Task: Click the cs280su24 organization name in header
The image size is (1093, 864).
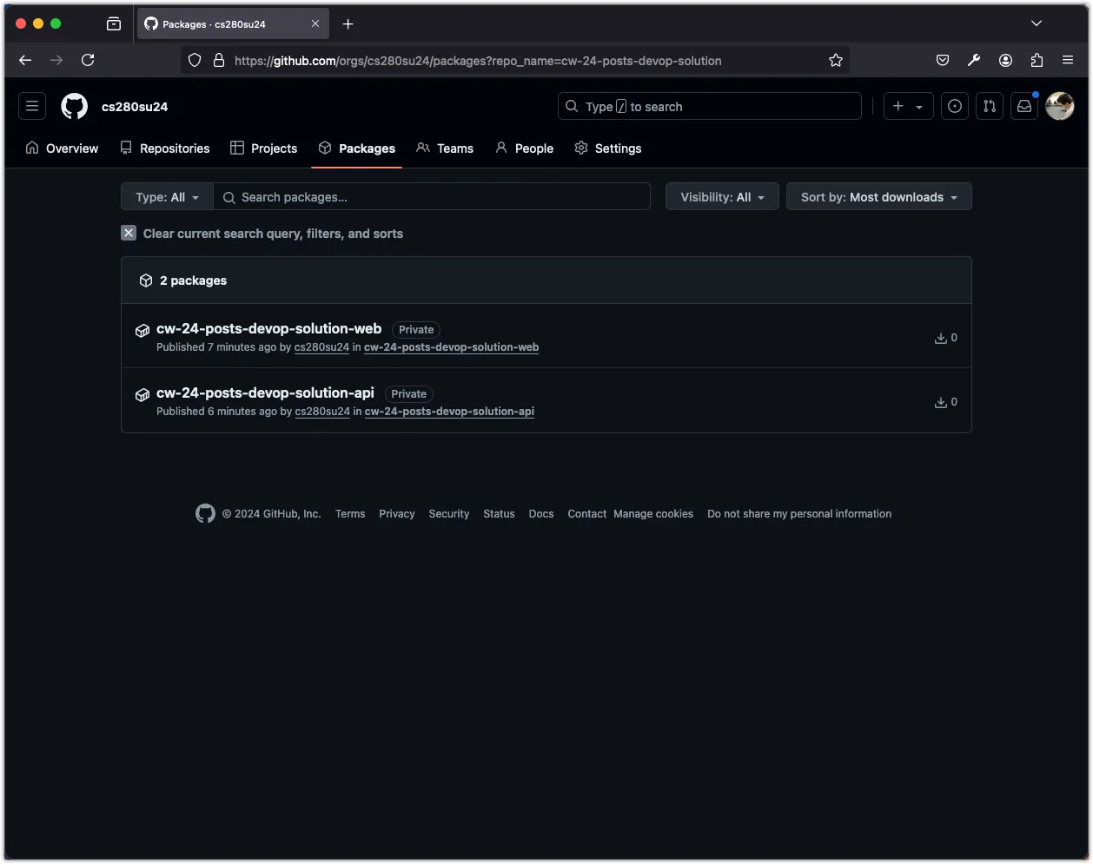Action: pos(135,107)
